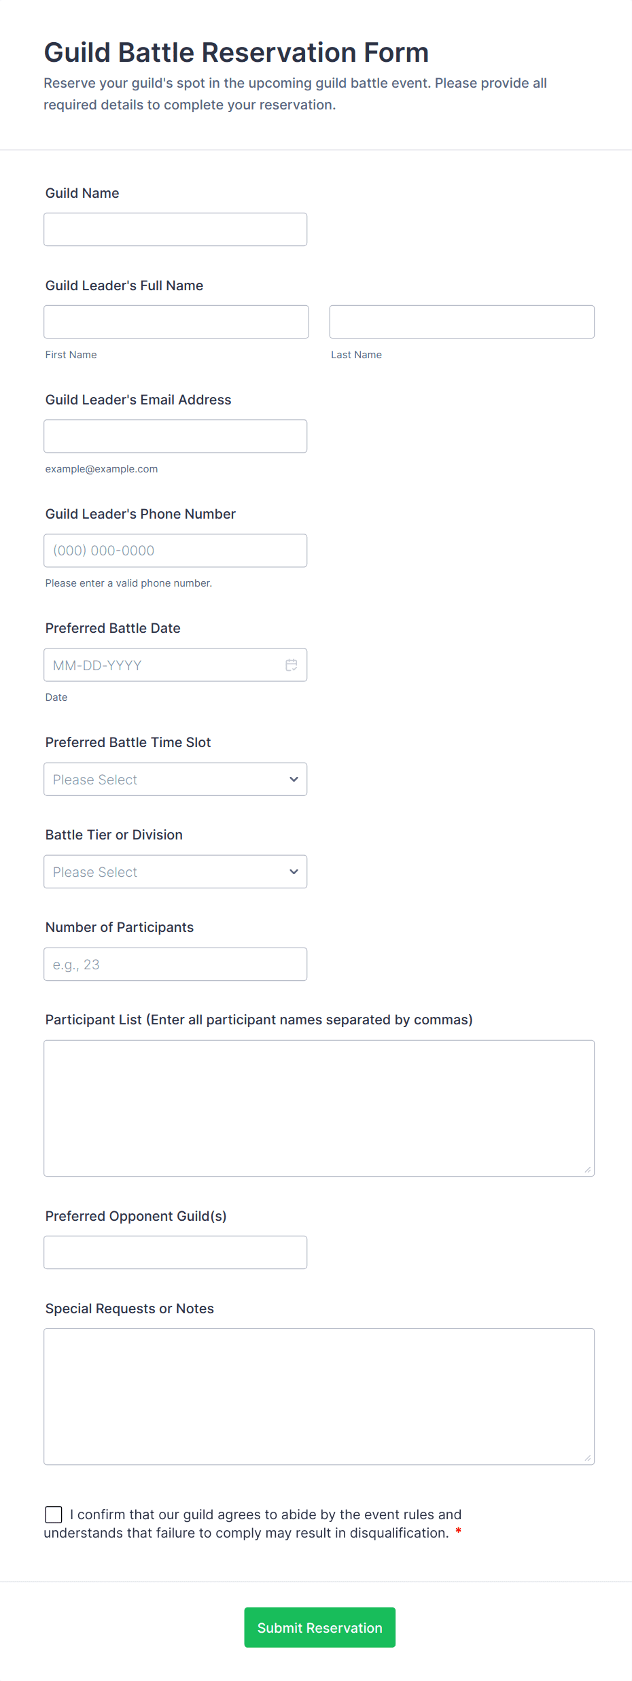
Task: Select the Number of Participants field
Action: (175, 964)
